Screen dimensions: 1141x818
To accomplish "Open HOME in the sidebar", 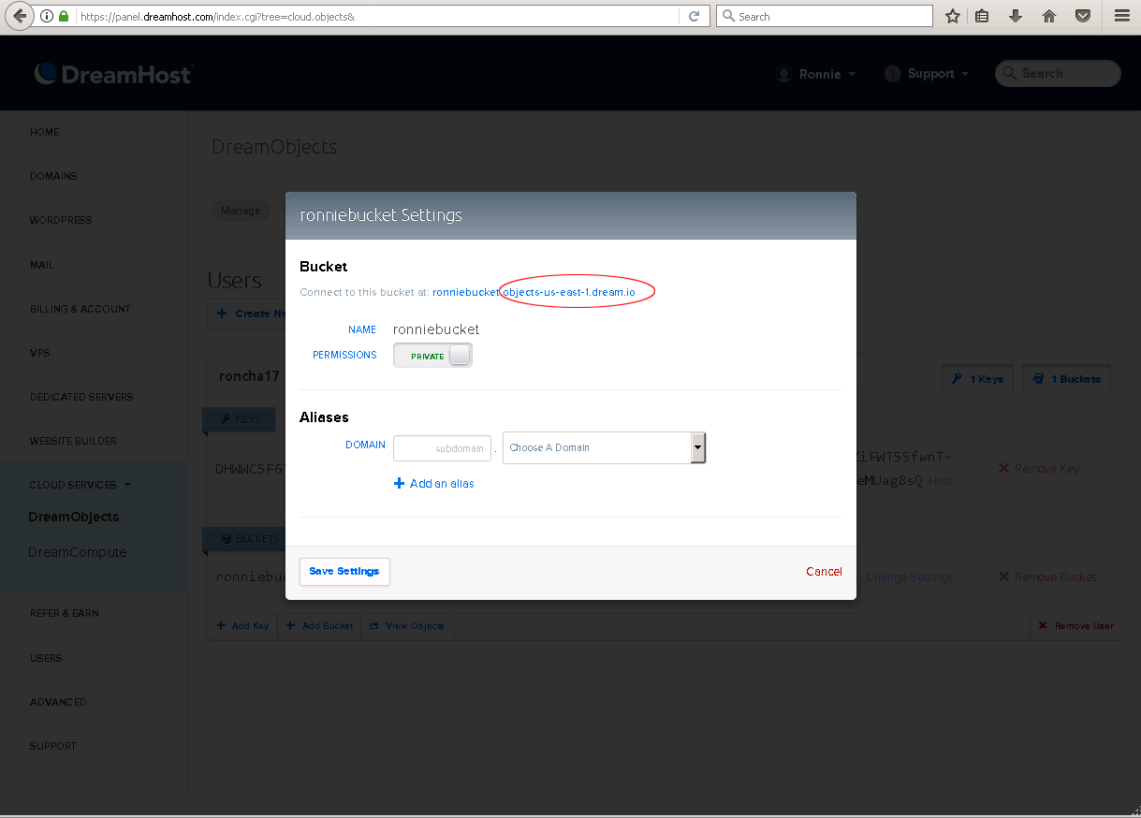I will (x=45, y=132).
